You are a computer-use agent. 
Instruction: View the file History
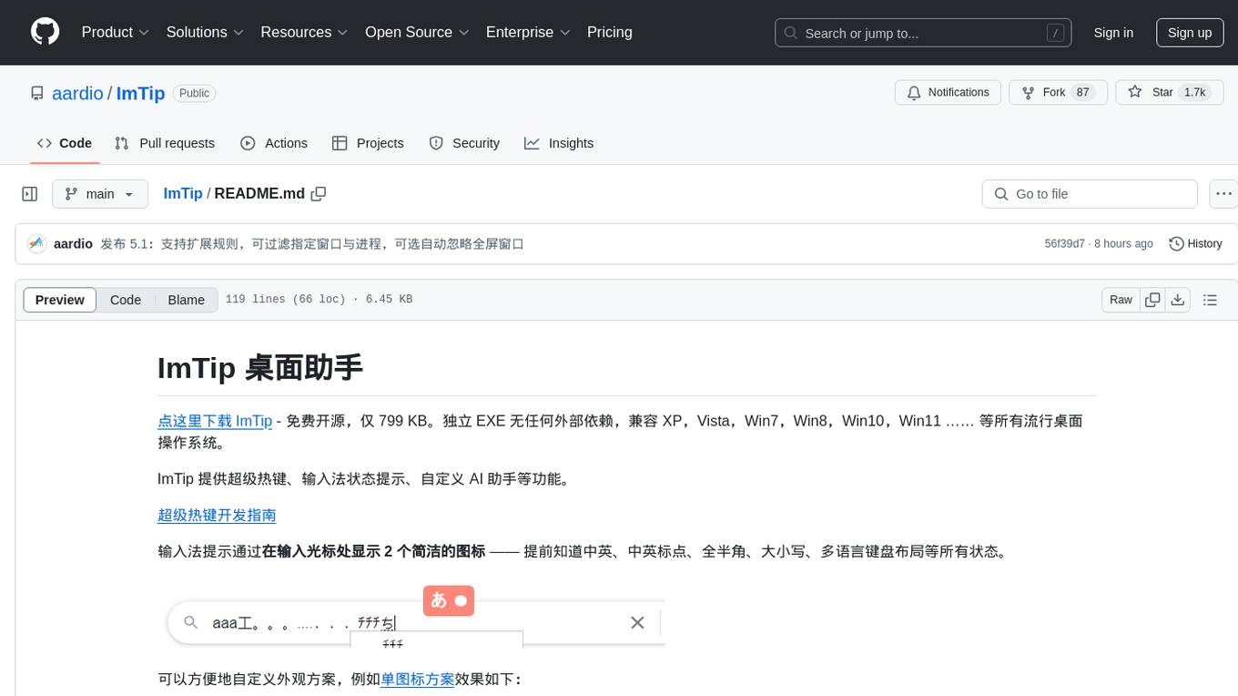(1195, 244)
